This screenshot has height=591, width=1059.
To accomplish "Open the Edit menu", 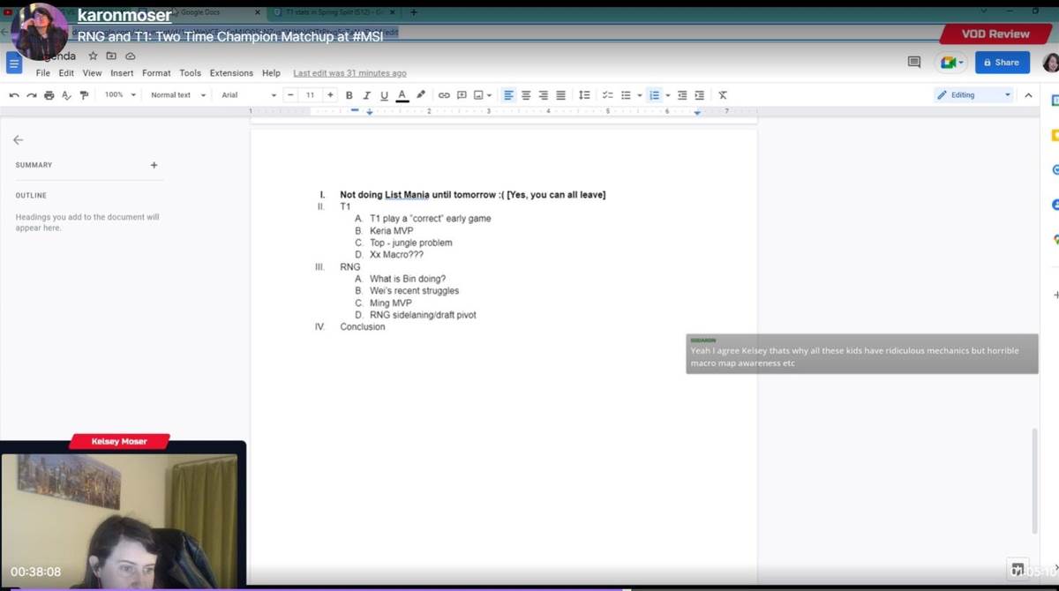I will point(66,73).
